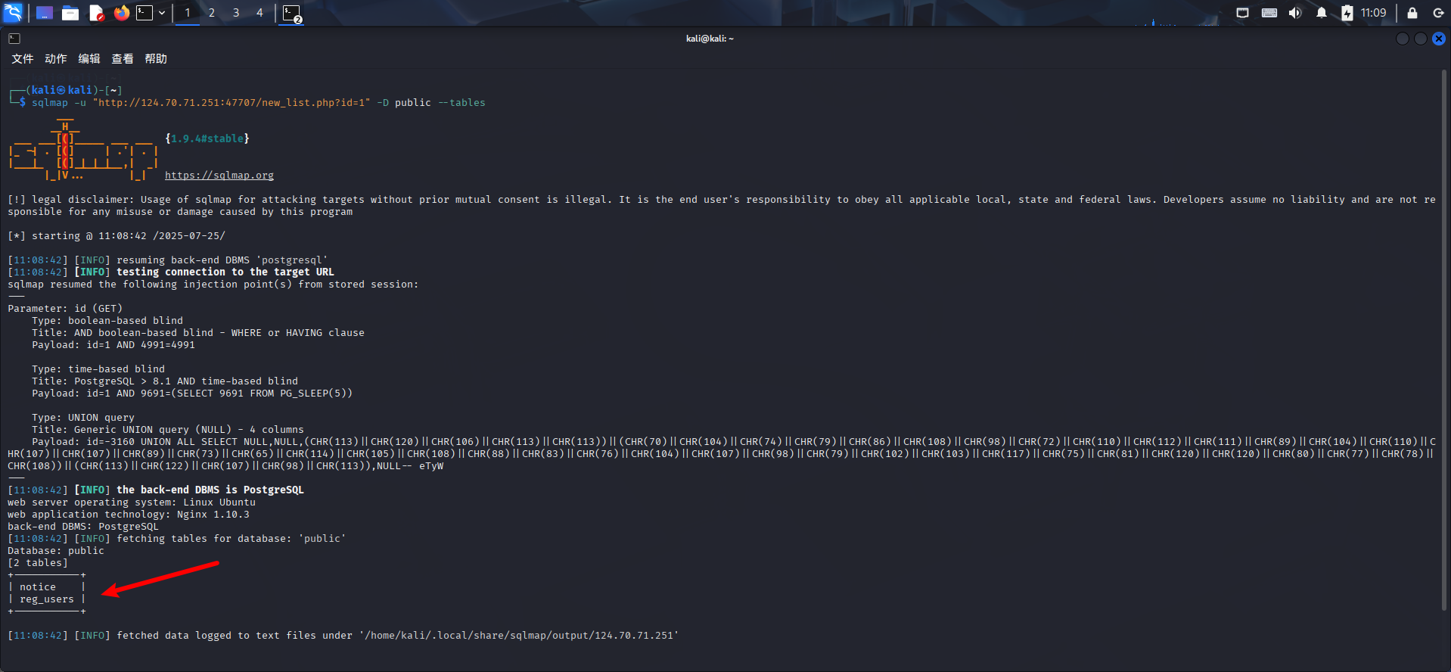Click 'web application technology: Nginx 1.10.3' line
Screen dimensions: 1451x672
[x=129, y=515]
